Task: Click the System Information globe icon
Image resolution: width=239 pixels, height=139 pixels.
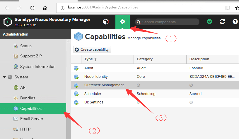Action: [x=16, y=67]
